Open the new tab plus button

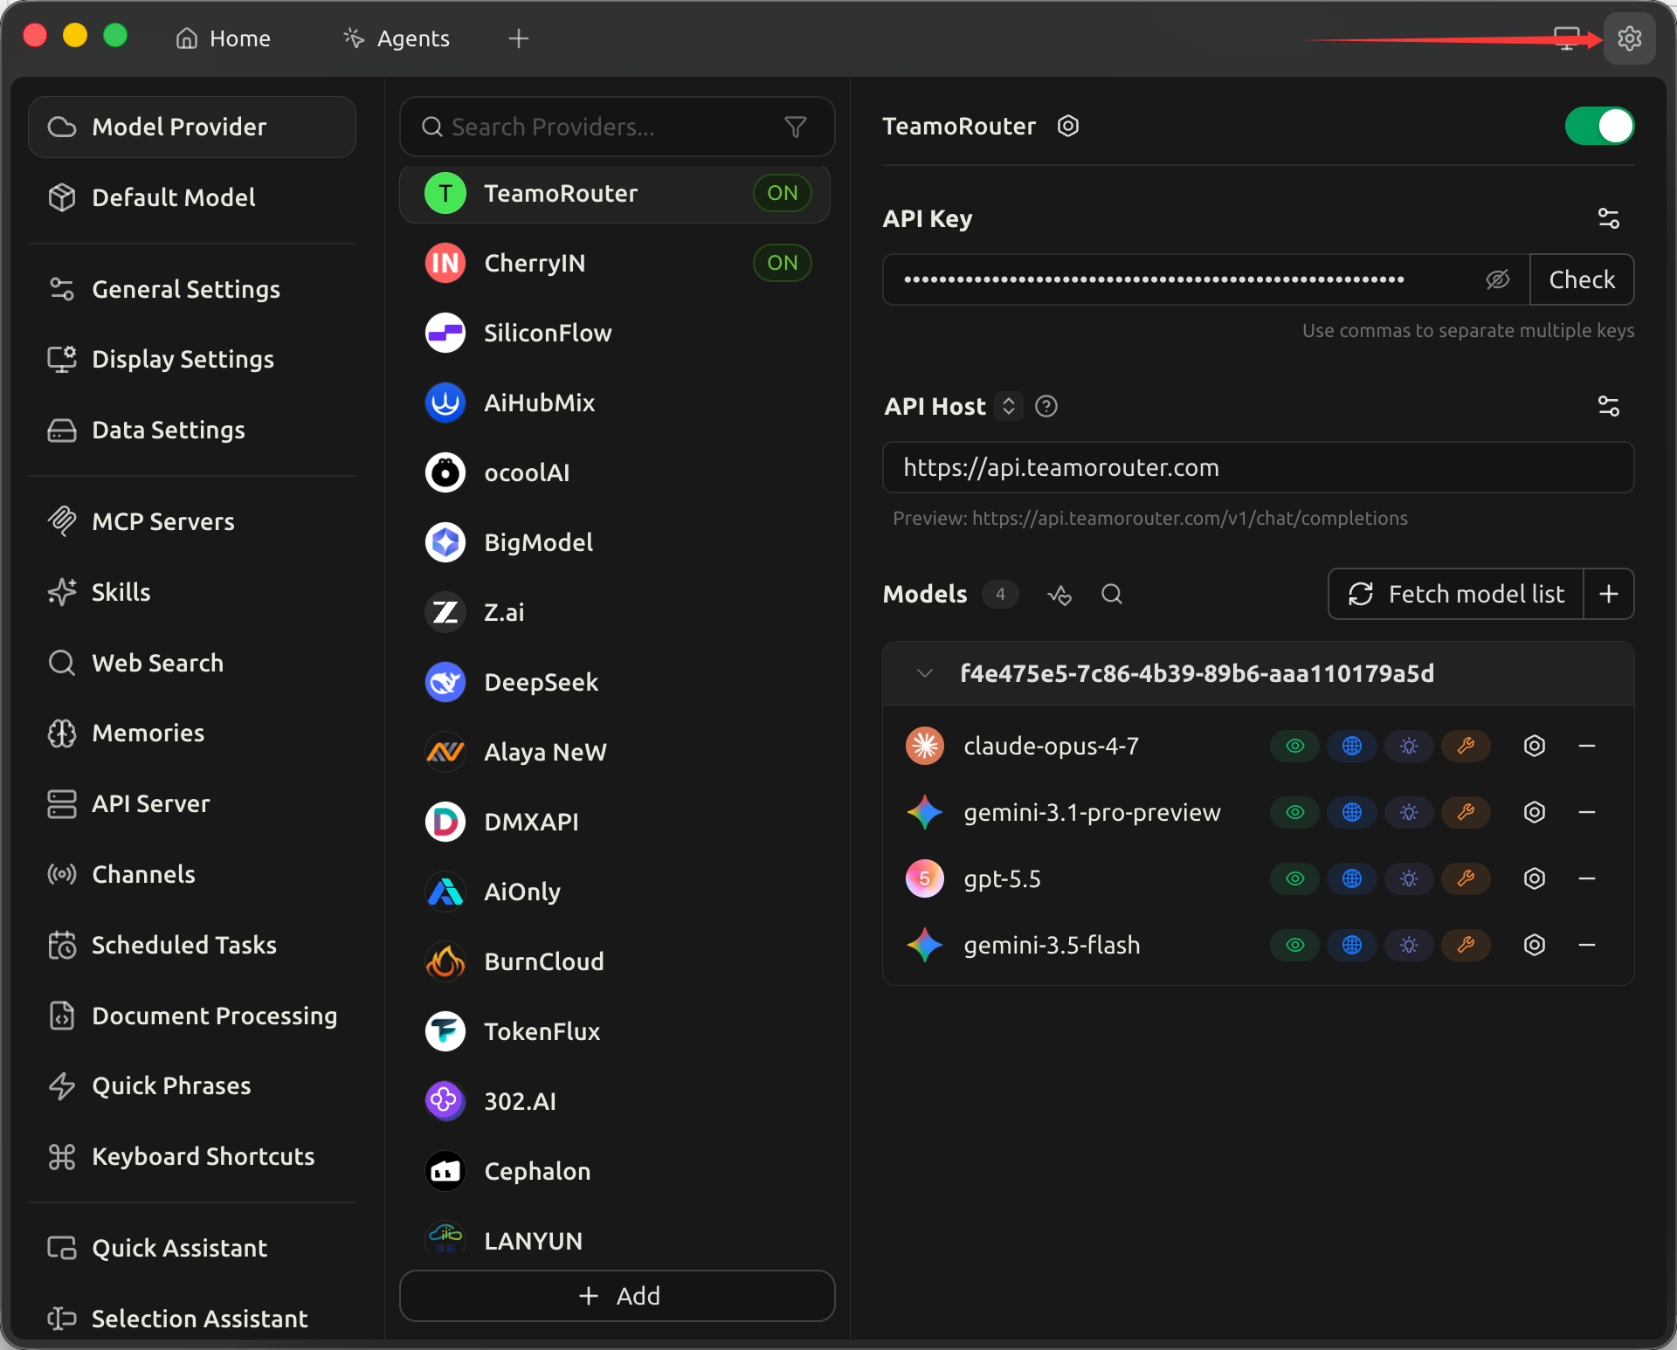coord(519,38)
